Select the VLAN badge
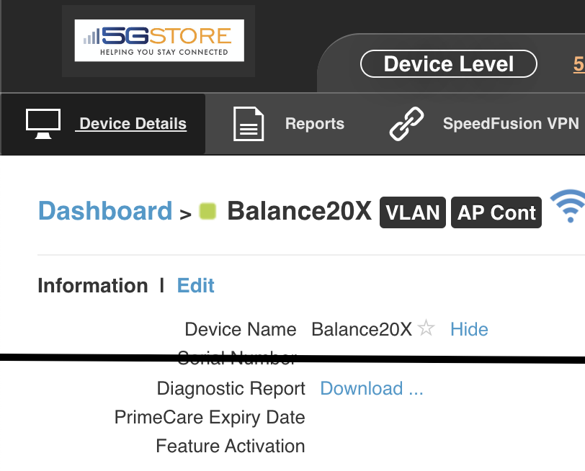The width and height of the screenshot is (585, 471). coord(413,212)
